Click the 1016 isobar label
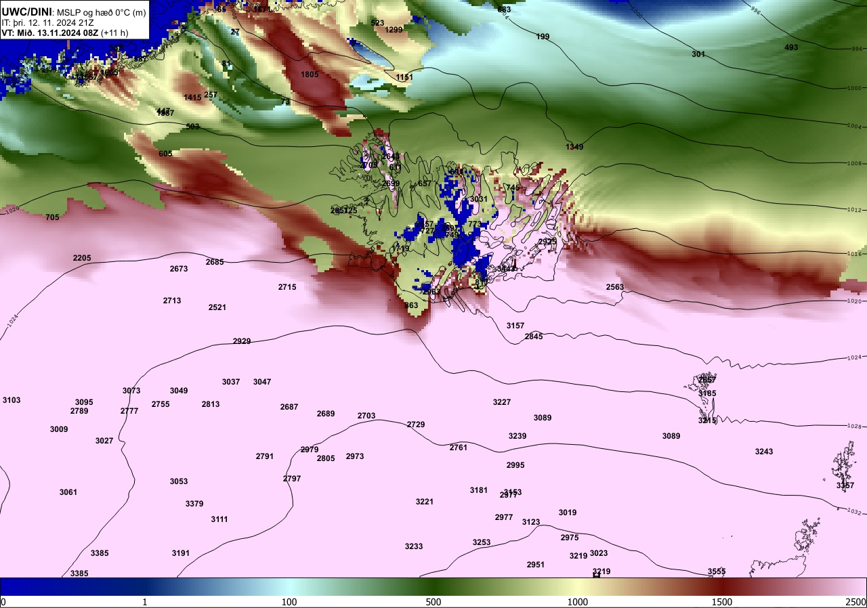The width and height of the screenshot is (867, 608). pos(854,254)
